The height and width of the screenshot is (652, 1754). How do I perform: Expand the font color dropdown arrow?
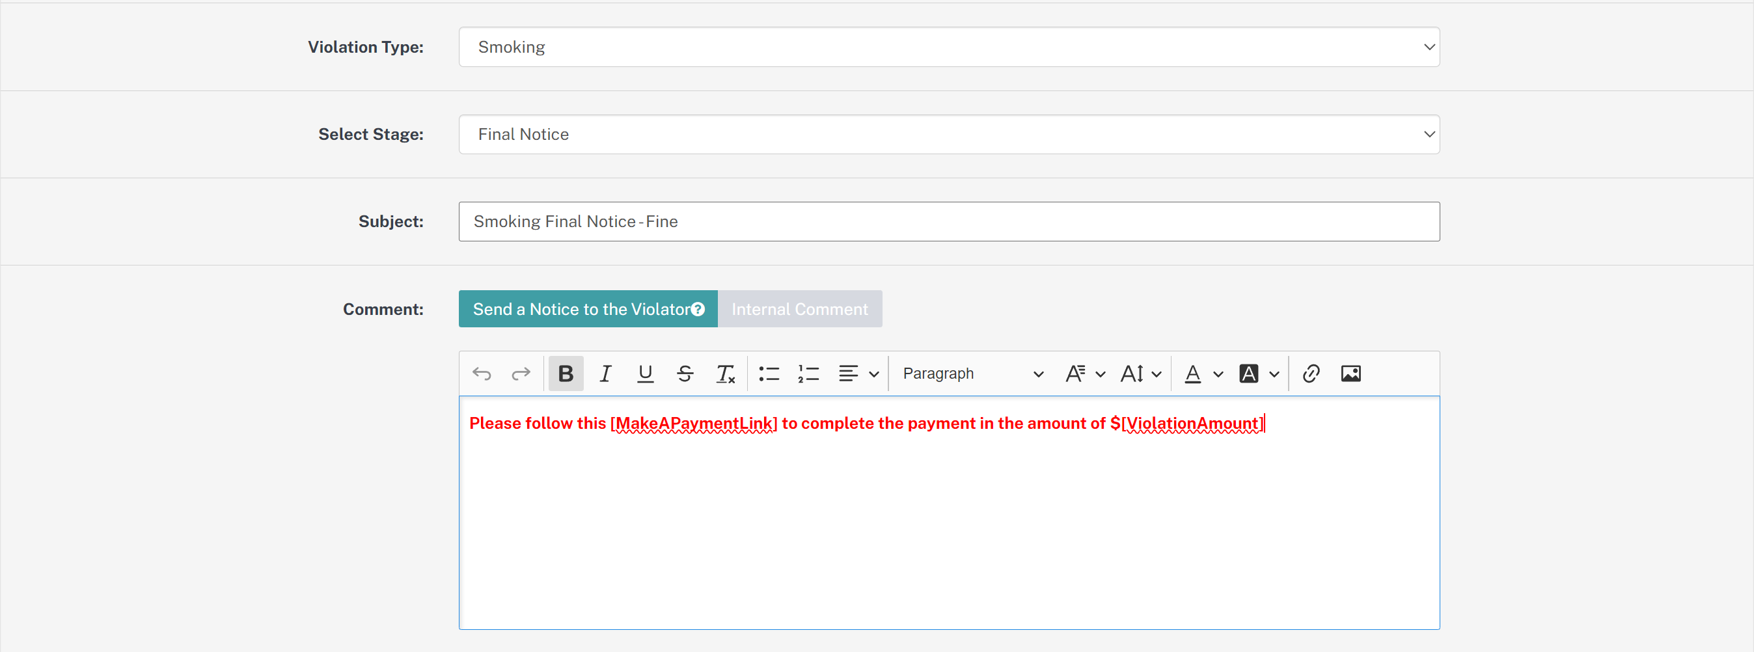[x=1218, y=374]
